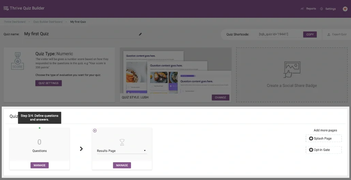The image size is (351, 180).
Task: Go to Thrive Dashboard breadcrumb
Action: pyautogui.click(x=14, y=22)
